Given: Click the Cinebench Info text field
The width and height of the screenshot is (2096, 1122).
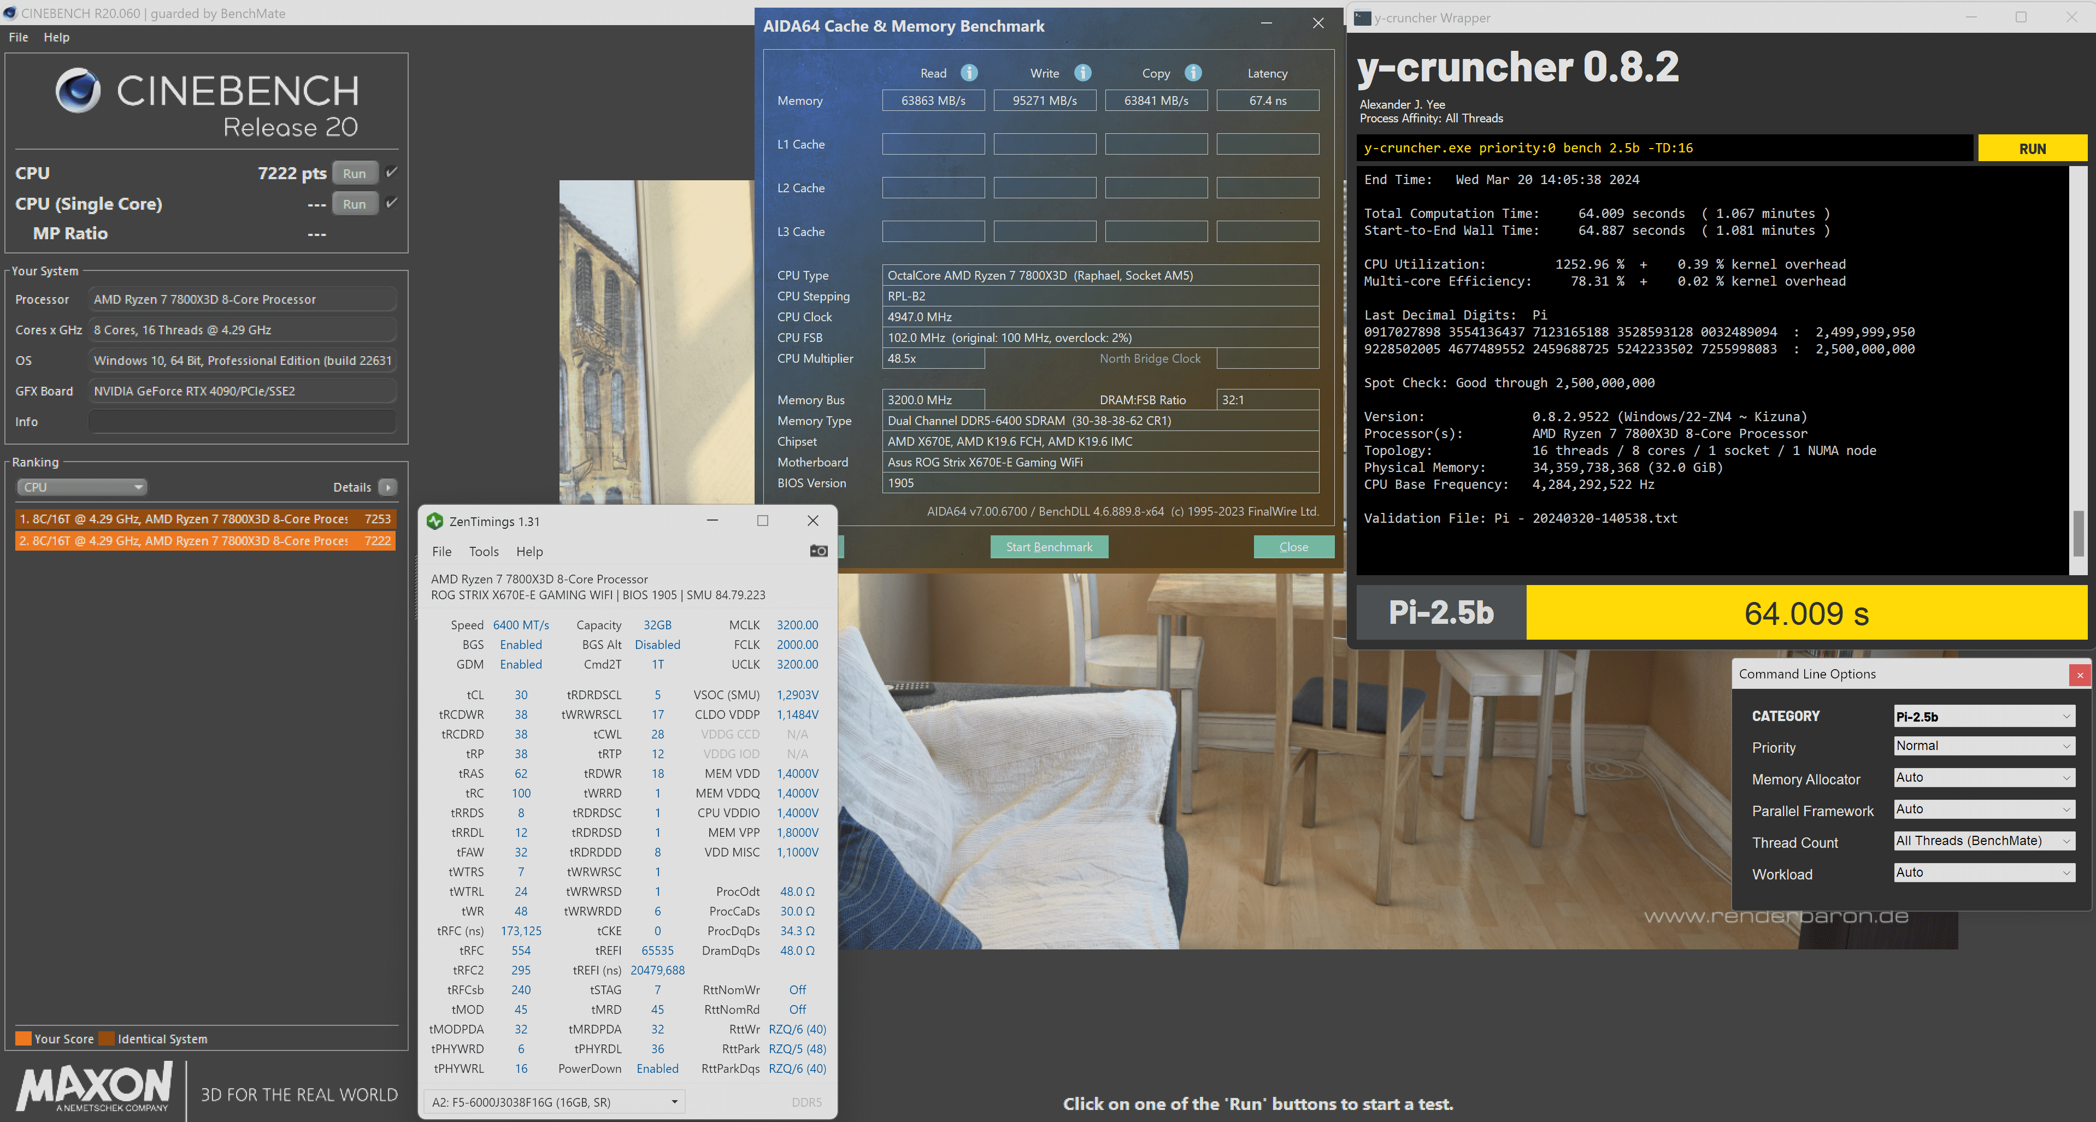Looking at the screenshot, I should [x=243, y=422].
